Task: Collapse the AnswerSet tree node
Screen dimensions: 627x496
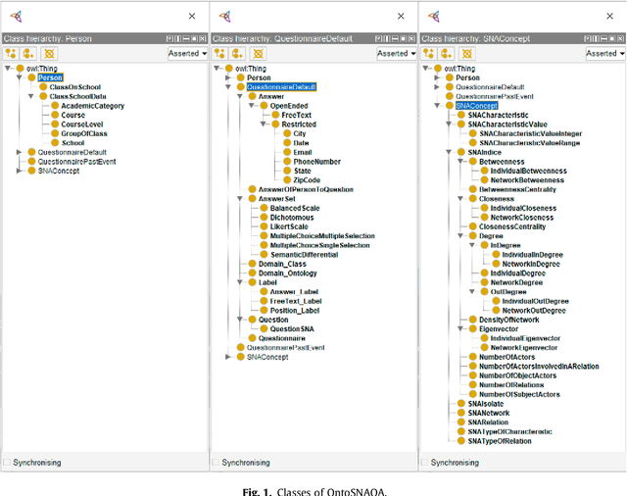Action: click(x=239, y=199)
